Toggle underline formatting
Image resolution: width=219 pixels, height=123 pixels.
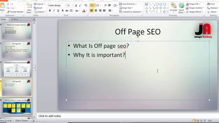point(58,11)
